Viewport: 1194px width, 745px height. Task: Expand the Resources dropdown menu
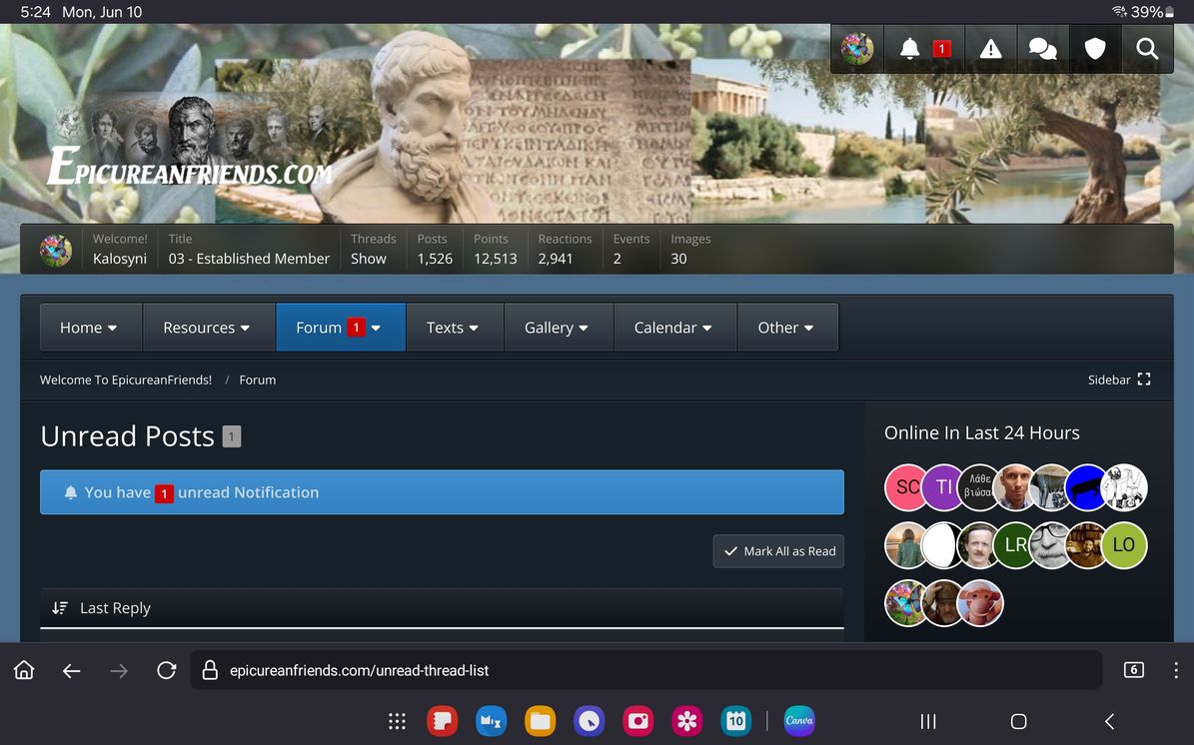(x=207, y=328)
